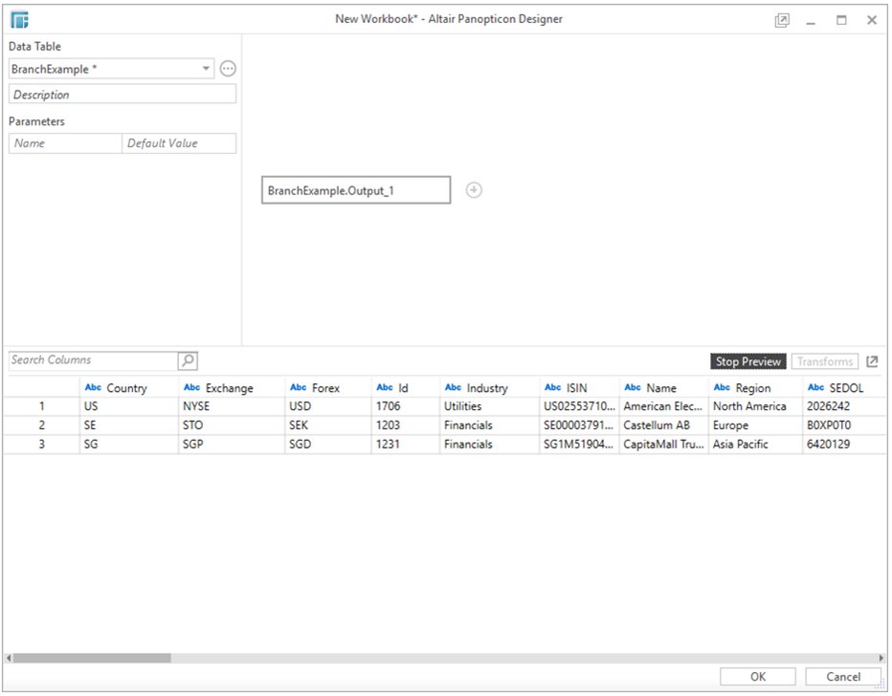Image resolution: width=892 pixels, height=696 pixels.
Task: Click the Abc type icon on the Region column
Action: (722, 387)
